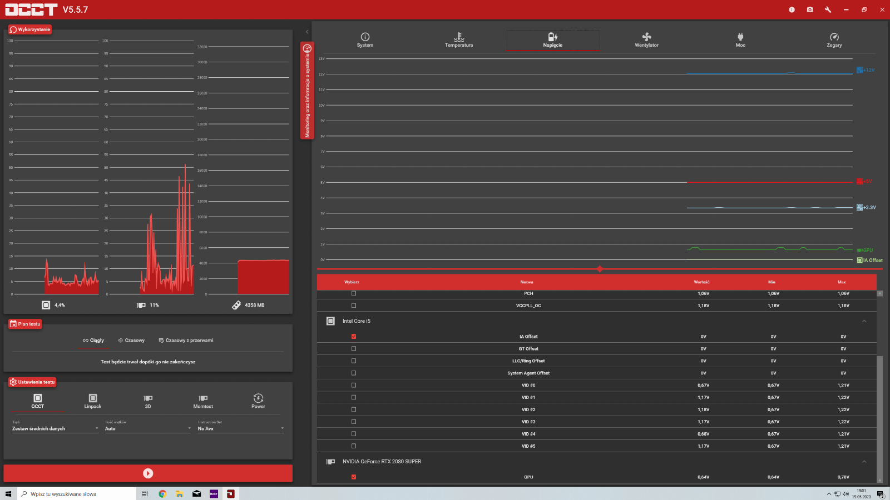Click the Windows search box
The height and width of the screenshot is (500, 890).
point(77,494)
